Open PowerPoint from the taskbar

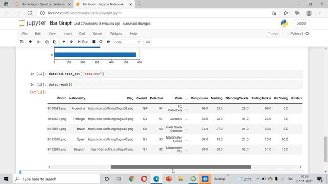[169, 179]
